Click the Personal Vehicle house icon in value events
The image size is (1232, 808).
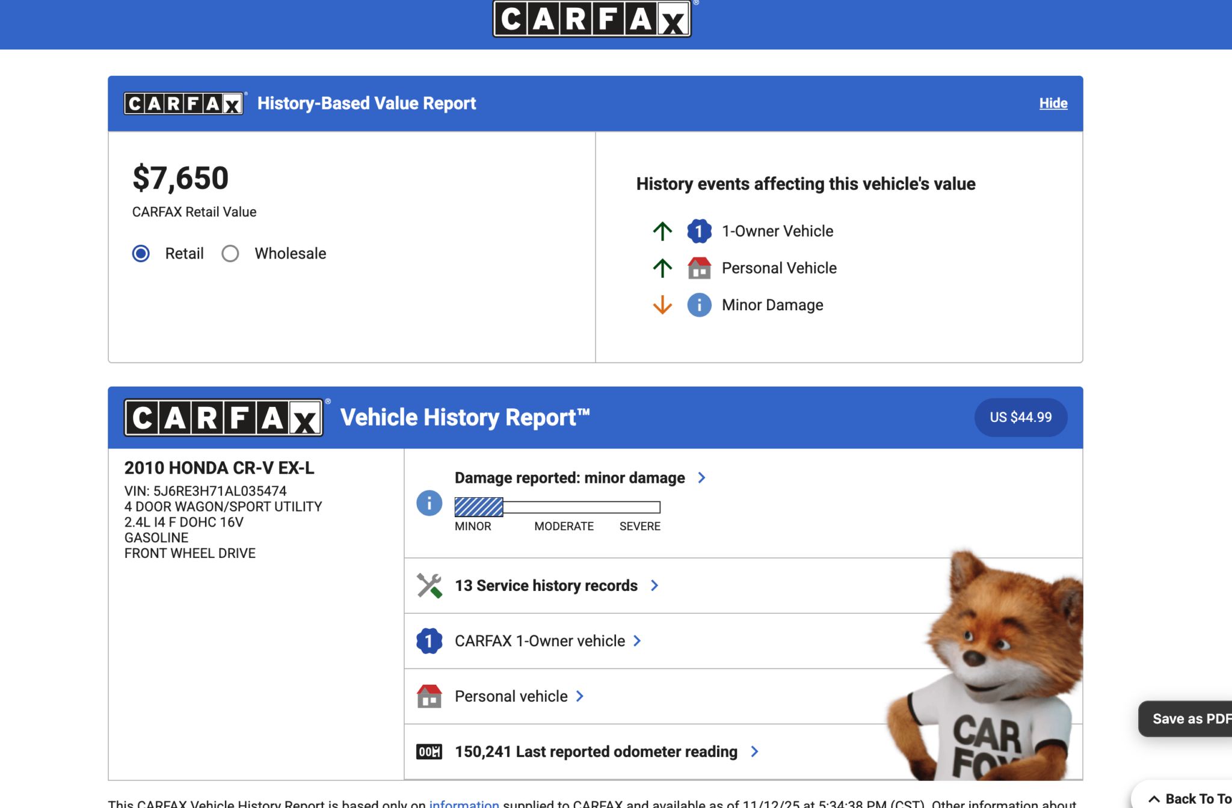pos(699,268)
